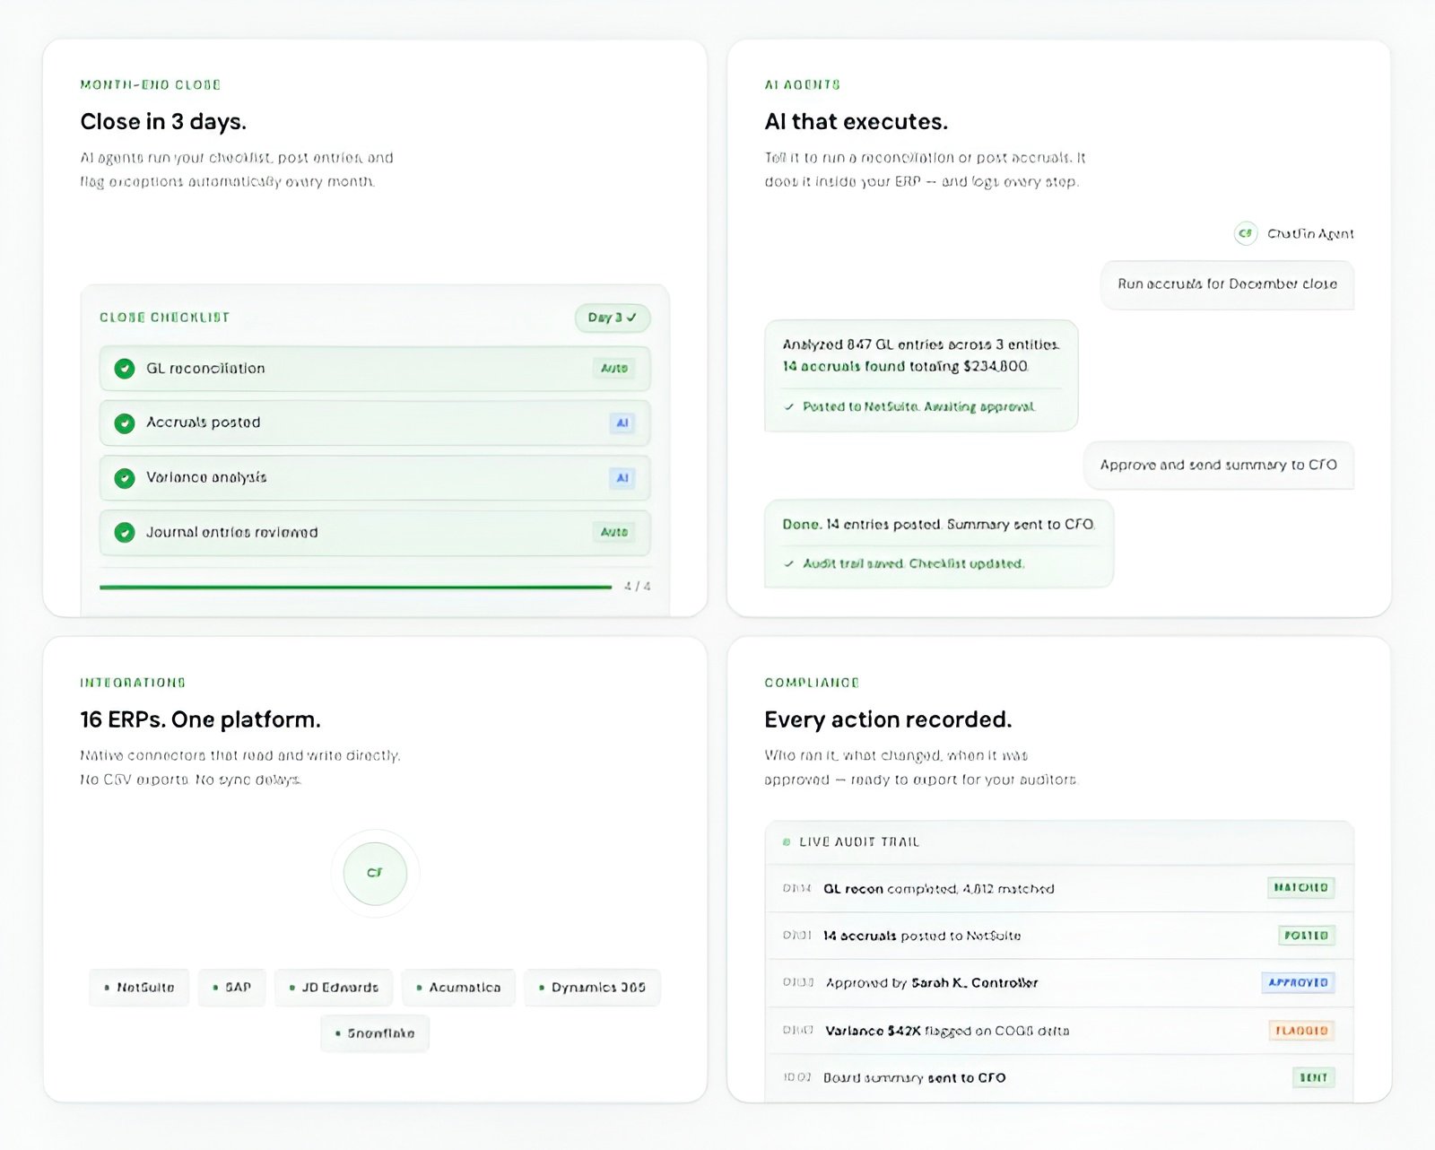The image size is (1435, 1150).
Task: Toggle the Journal entries reviewed checkmark
Action: [x=125, y=533]
